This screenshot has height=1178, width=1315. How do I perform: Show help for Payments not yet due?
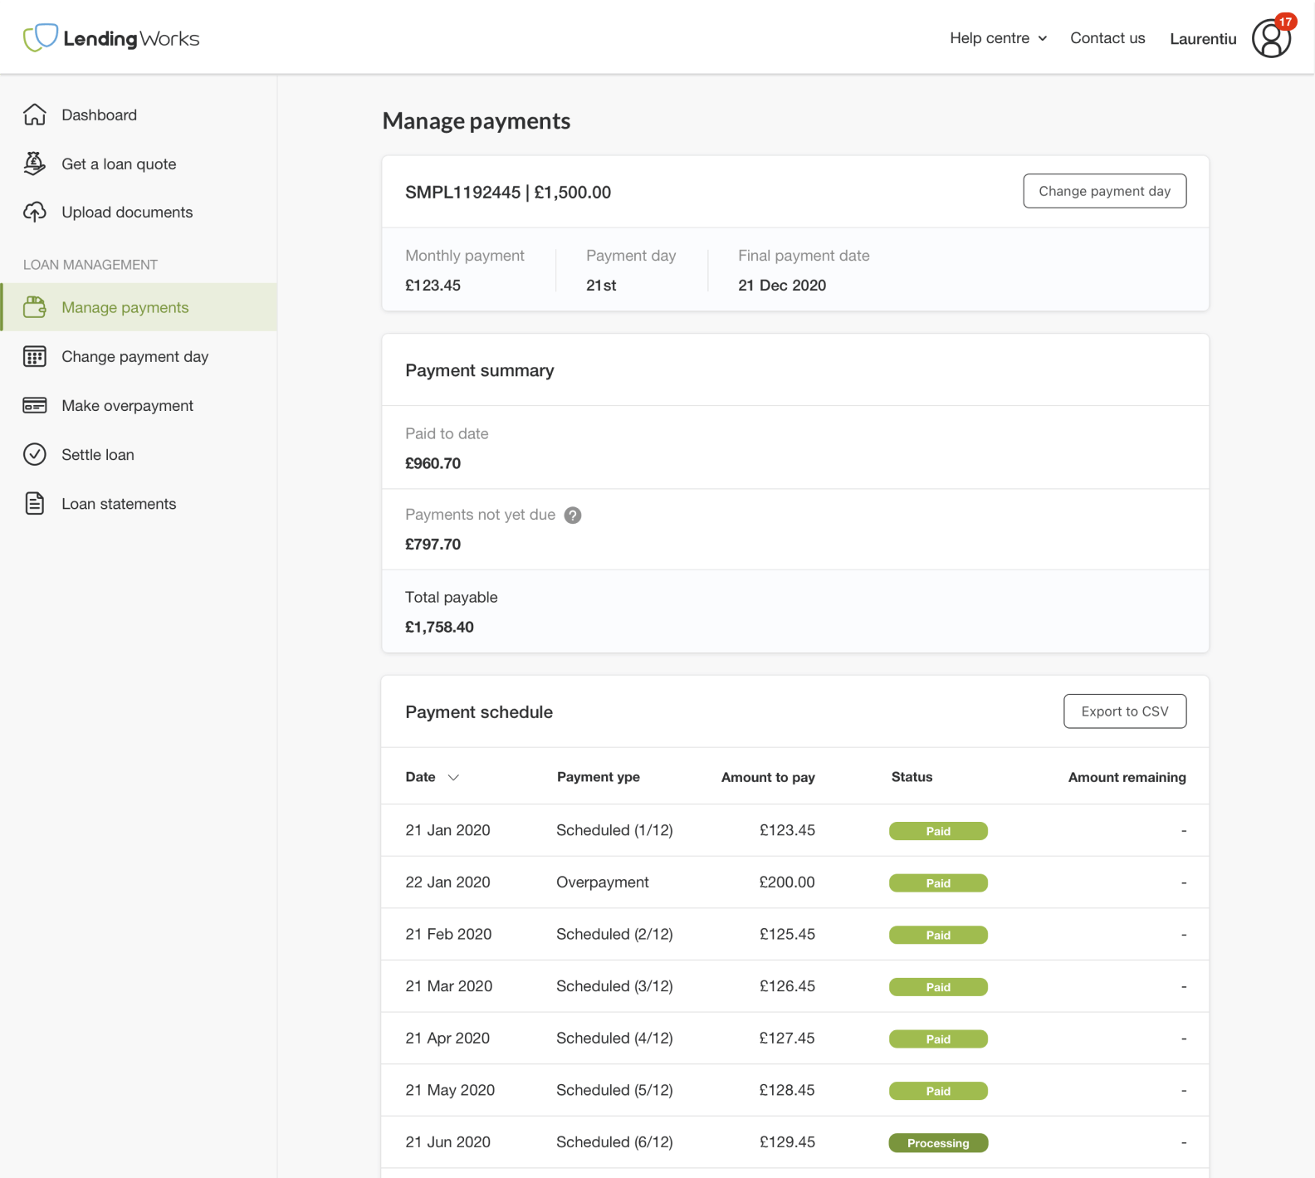pyautogui.click(x=573, y=516)
